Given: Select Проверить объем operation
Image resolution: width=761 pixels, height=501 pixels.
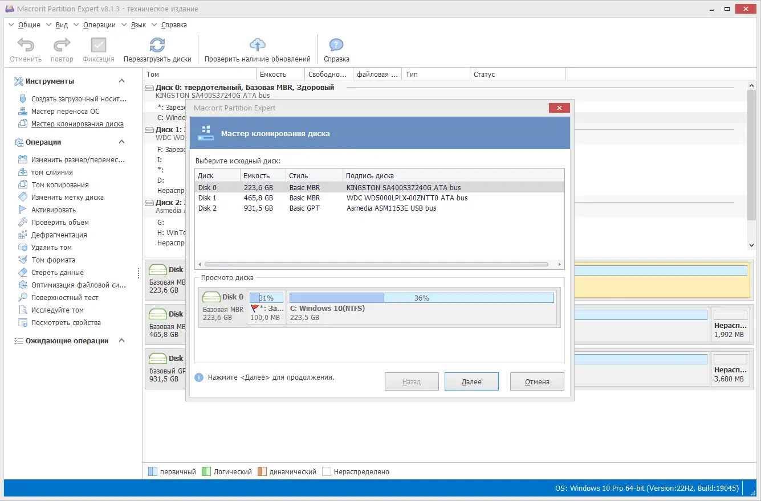Looking at the screenshot, I should pyautogui.click(x=54, y=223).
